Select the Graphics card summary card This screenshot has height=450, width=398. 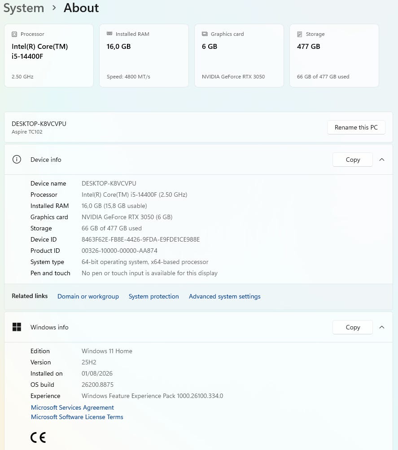pyautogui.click(x=239, y=56)
